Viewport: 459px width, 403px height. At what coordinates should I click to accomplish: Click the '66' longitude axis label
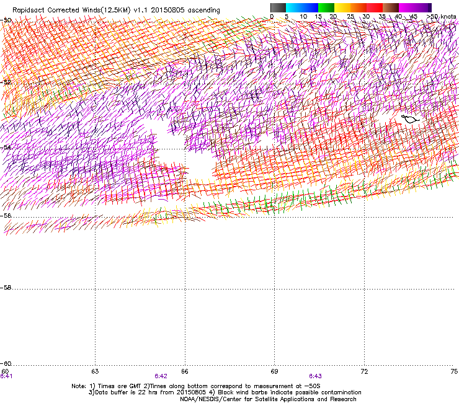pos(185,371)
